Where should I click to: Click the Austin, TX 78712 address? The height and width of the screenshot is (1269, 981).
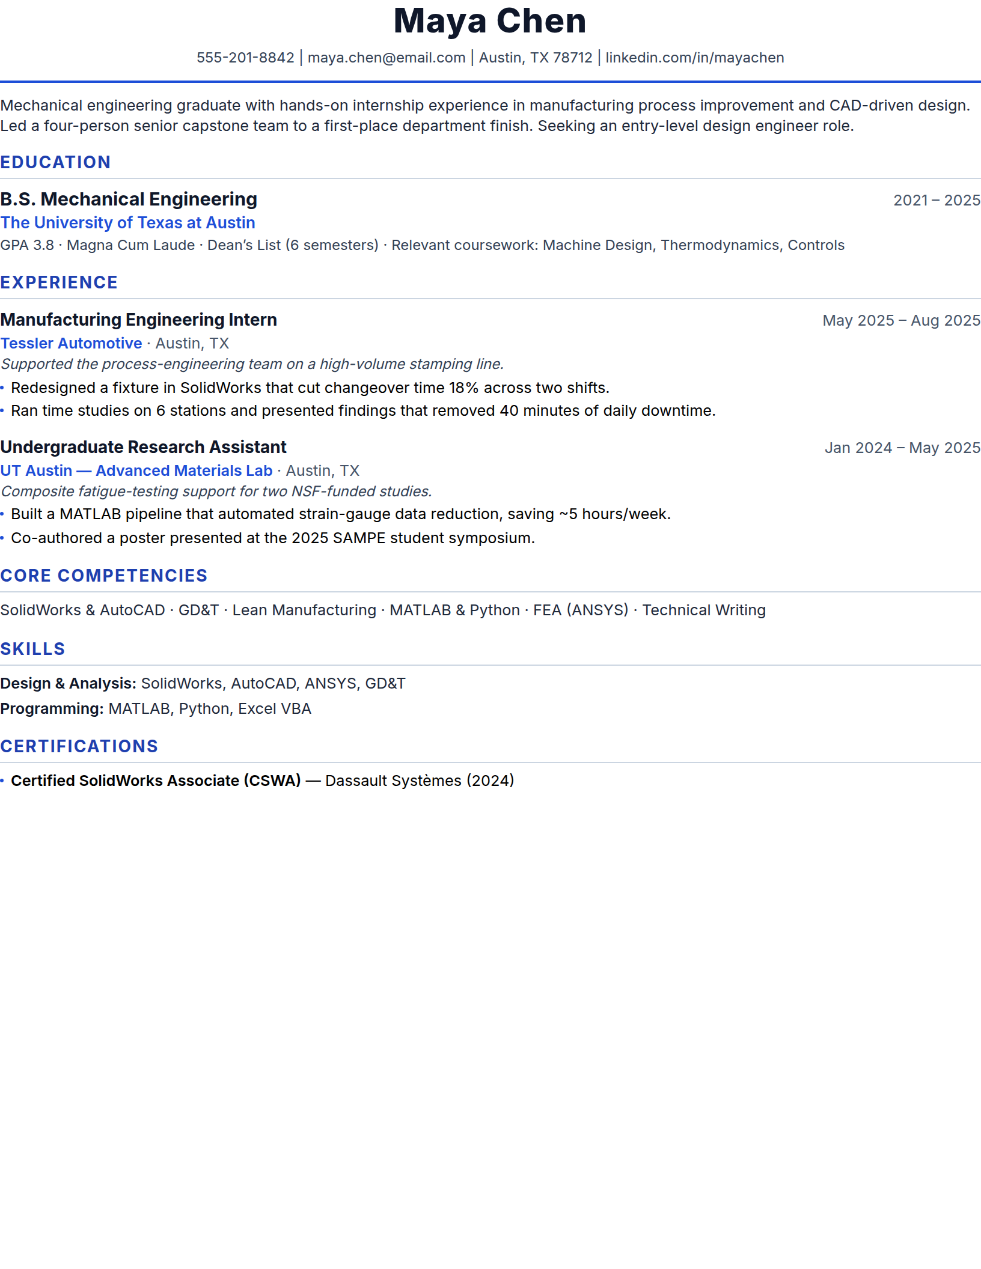(536, 58)
